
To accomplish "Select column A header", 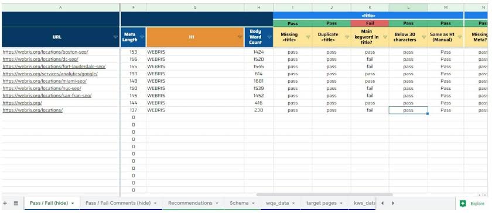I will point(60,7).
